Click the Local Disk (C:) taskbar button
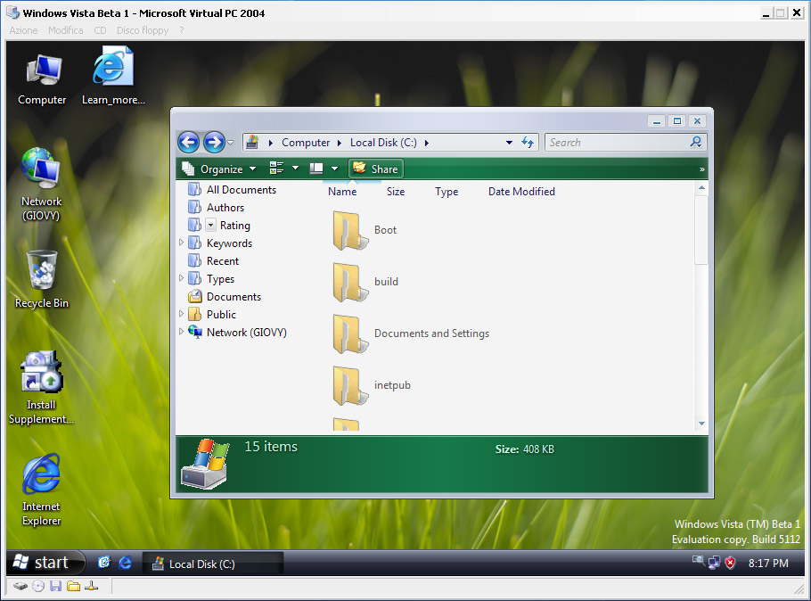The image size is (811, 601). [x=213, y=564]
